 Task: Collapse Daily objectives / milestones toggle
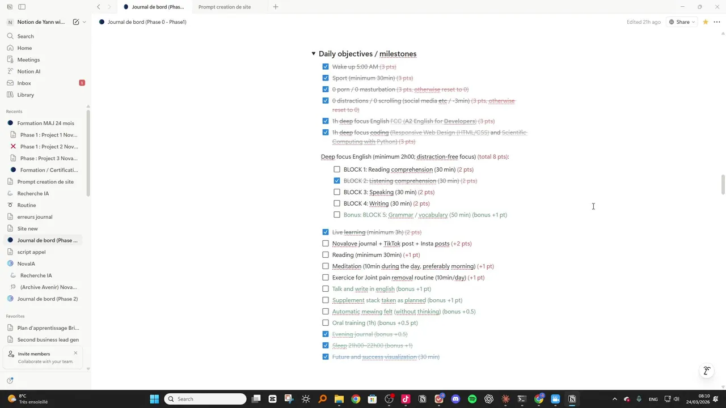click(x=314, y=54)
